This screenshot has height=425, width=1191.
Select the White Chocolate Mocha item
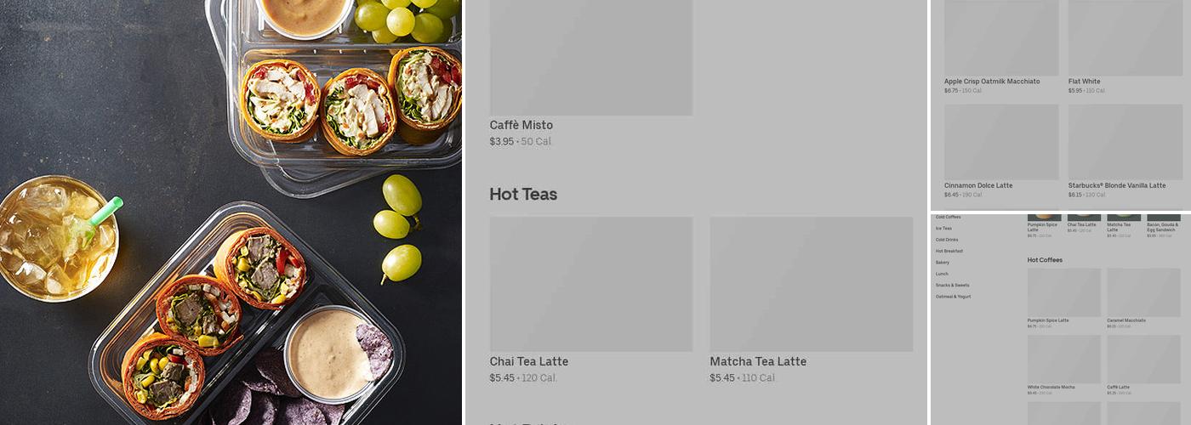pyautogui.click(x=1051, y=387)
